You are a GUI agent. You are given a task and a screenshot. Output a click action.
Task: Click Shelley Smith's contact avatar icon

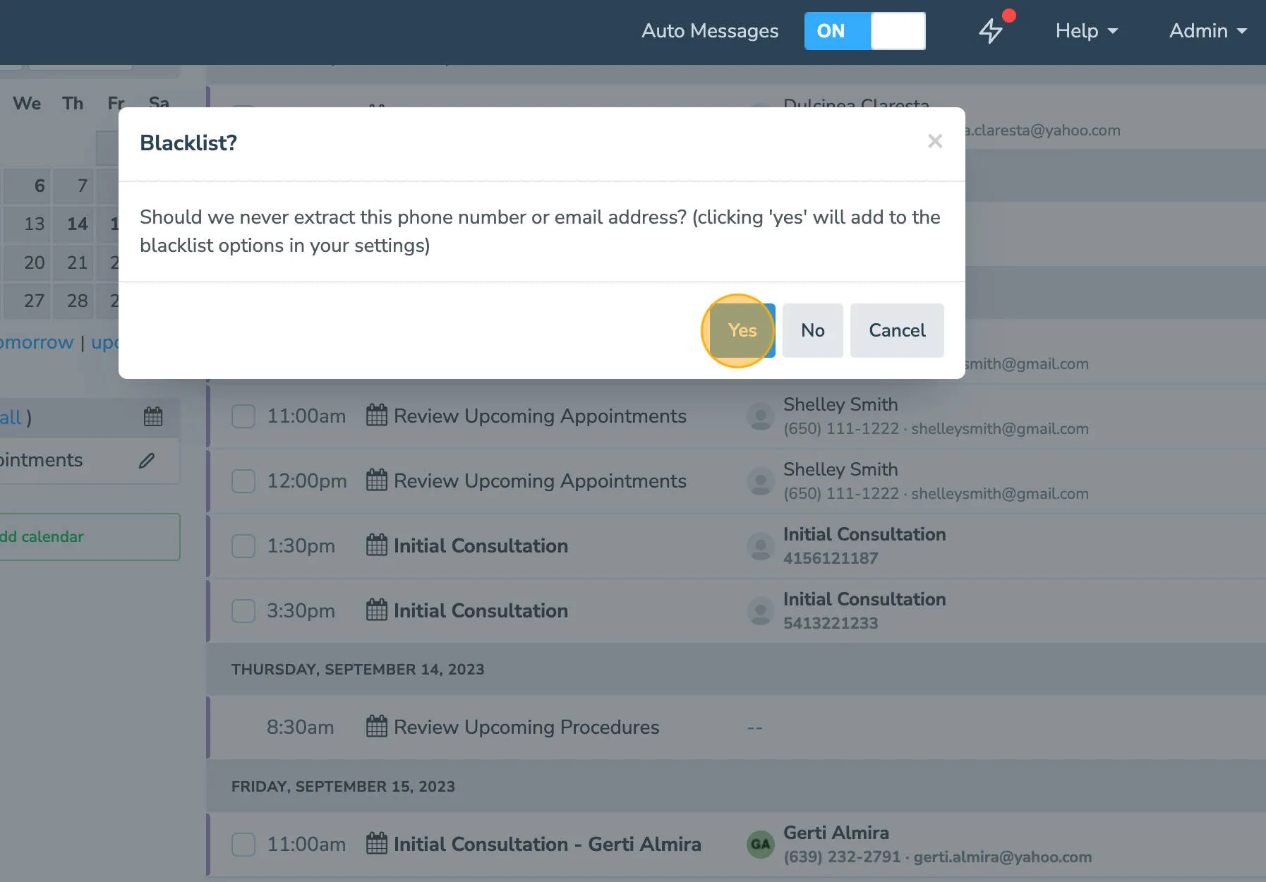click(x=760, y=416)
